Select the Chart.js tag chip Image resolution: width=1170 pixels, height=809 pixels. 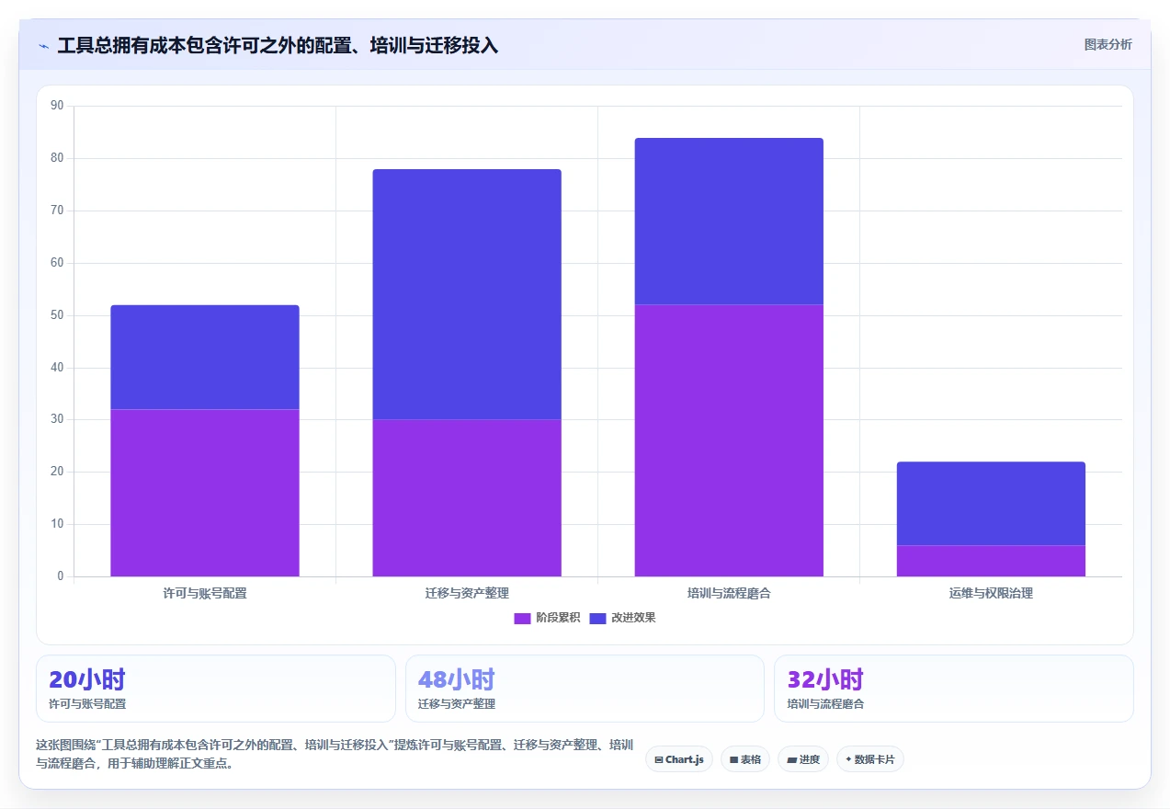(x=679, y=759)
